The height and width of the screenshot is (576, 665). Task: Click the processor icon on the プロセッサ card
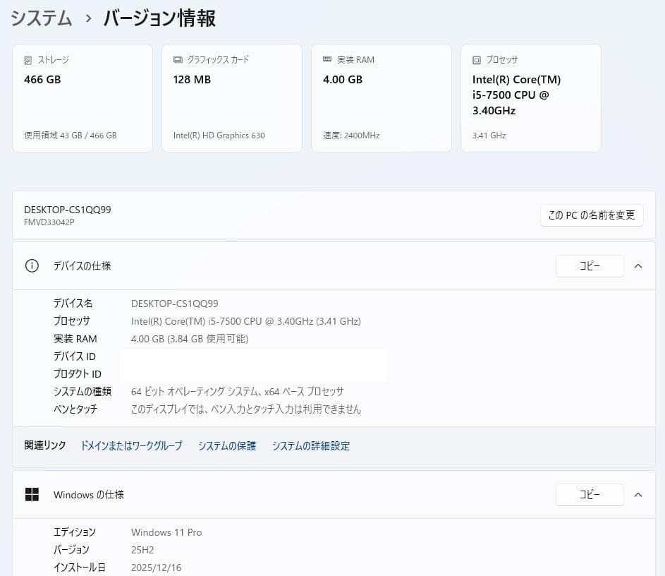point(476,59)
